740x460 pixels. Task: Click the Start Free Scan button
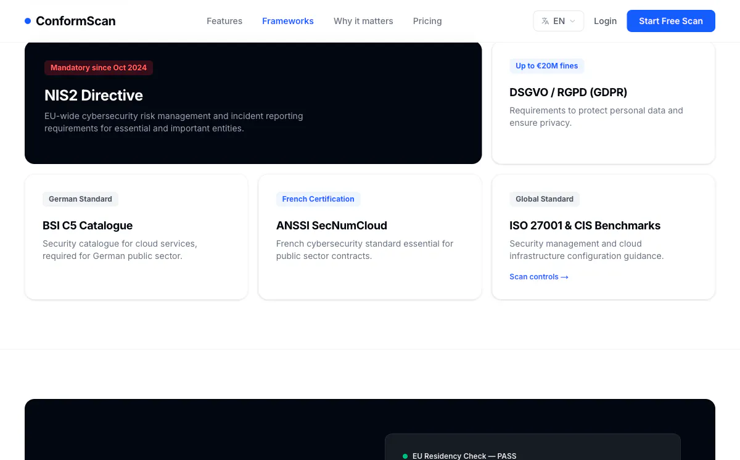click(671, 21)
